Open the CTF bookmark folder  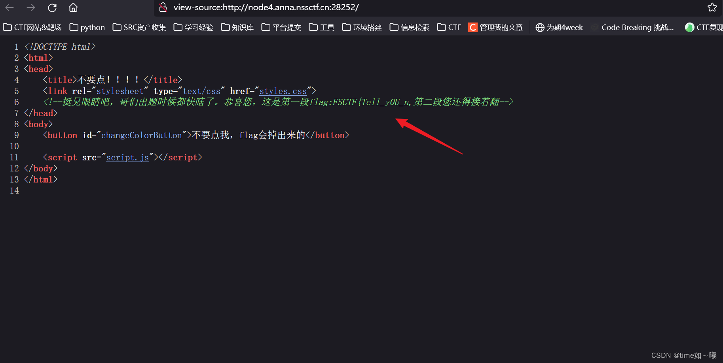(449, 27)
